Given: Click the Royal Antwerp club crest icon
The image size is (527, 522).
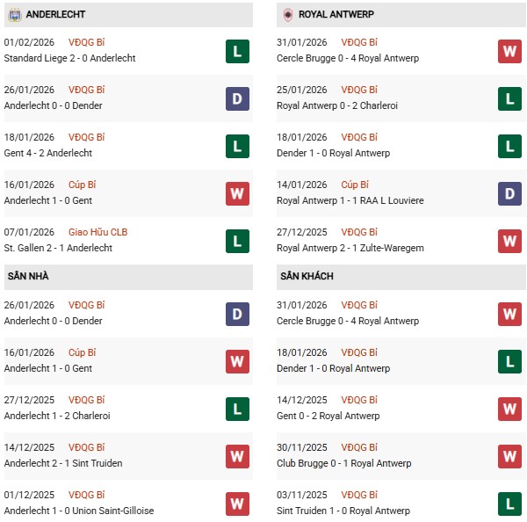Looking at the screenshot, I should tap(287, 15).
